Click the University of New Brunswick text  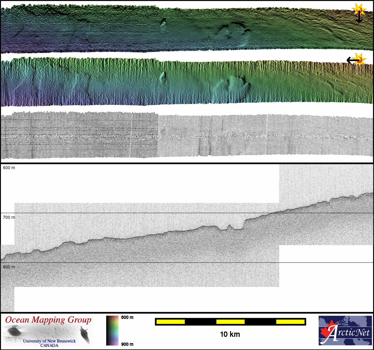click(x=49, y=341)
